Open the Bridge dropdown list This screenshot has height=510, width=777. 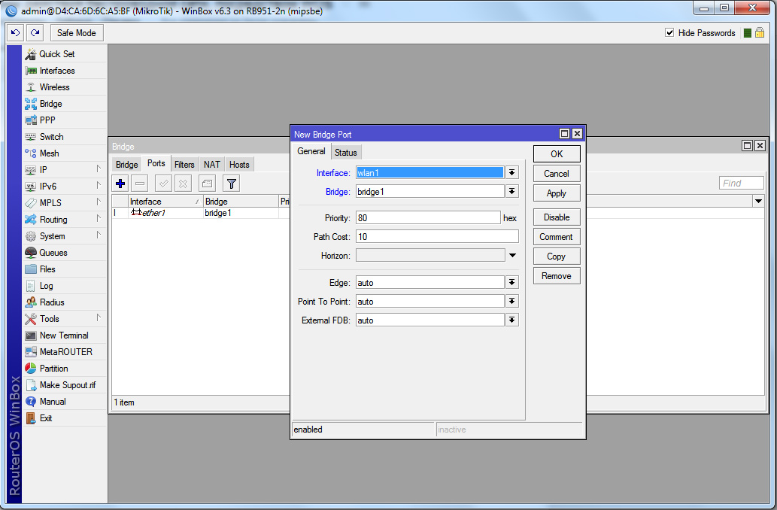click(x=512, y=192)
